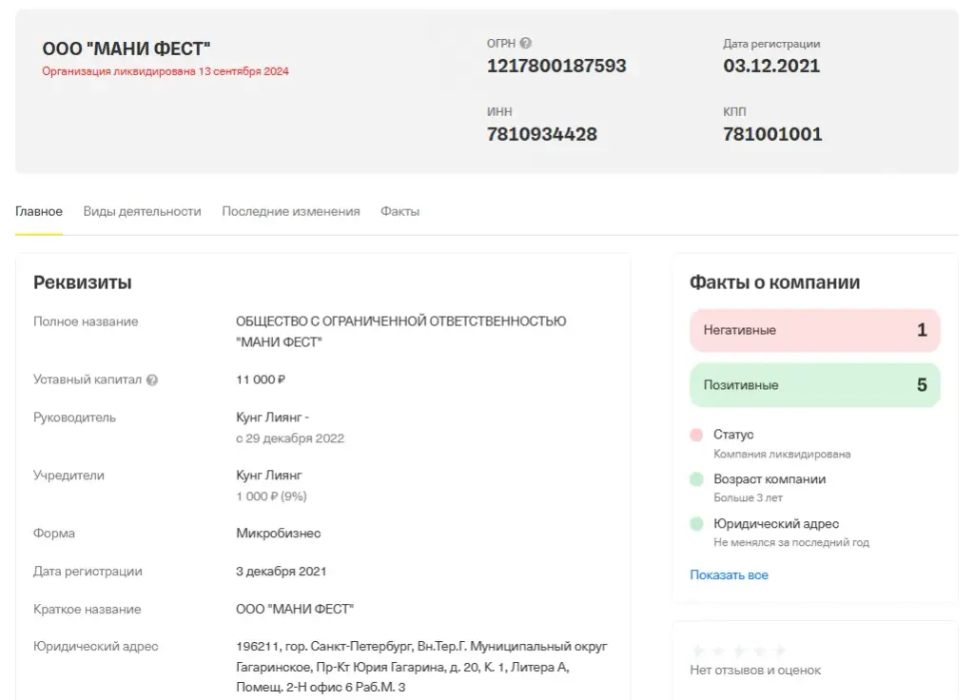Click the Руководитель label
The height and width of the screenshot is (700, 974).
pyautogui.click(x=74, y=418)
